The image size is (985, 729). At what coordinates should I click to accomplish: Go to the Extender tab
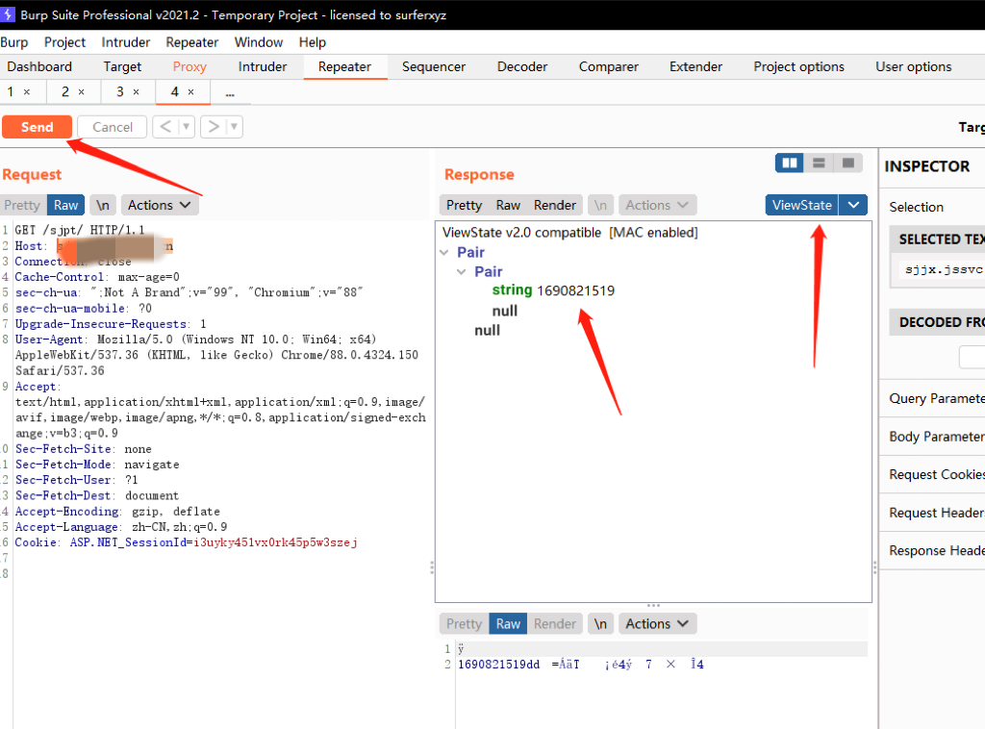pos(696,66)
